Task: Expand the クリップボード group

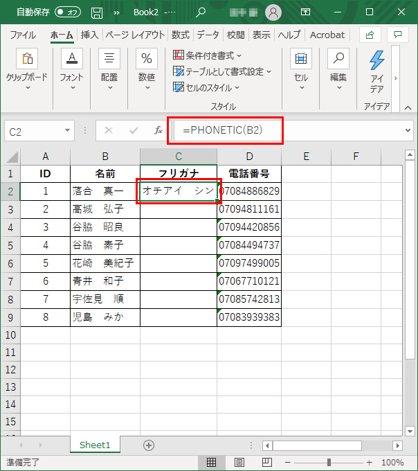Action: (27, 71)
